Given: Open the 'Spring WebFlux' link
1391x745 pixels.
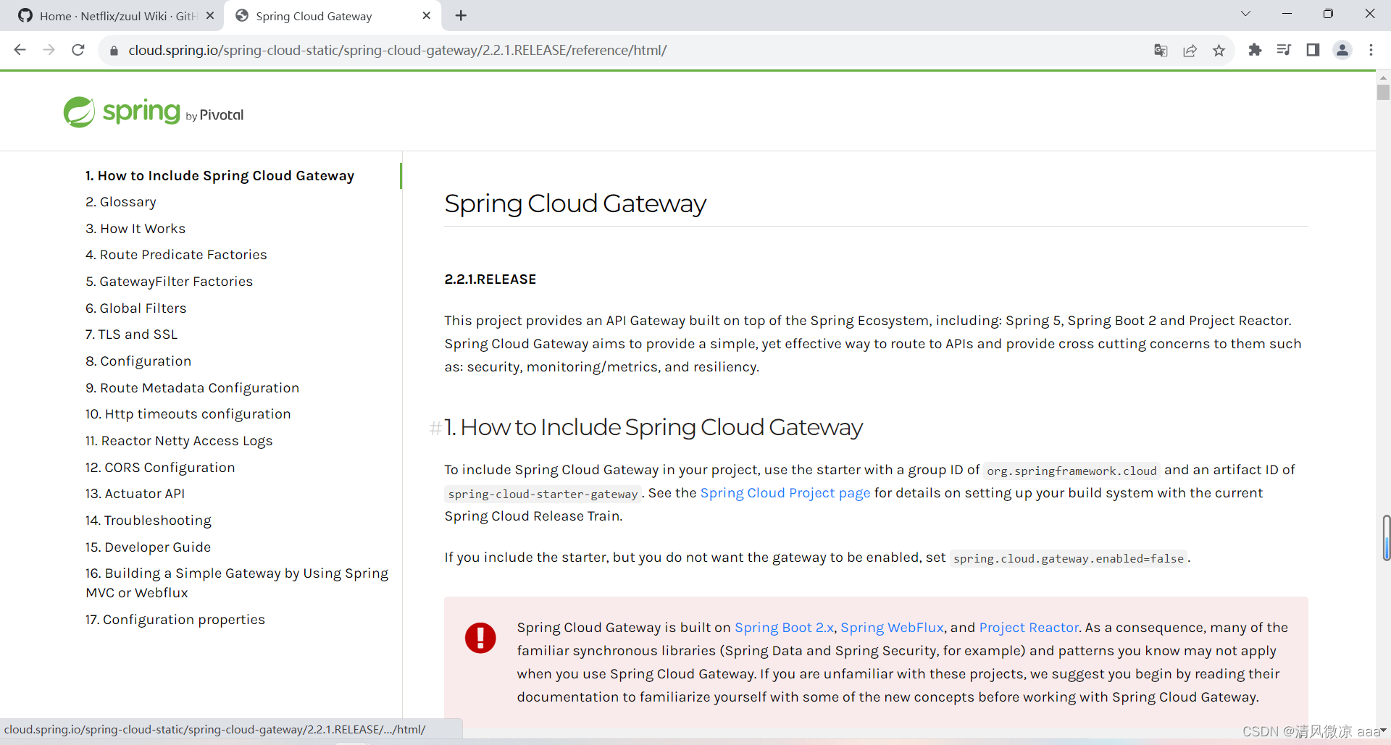Looking at the screenshot, I should (892, 628).
